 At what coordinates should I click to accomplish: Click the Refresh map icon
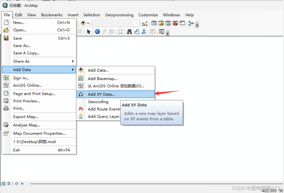(x=17, y=184)
